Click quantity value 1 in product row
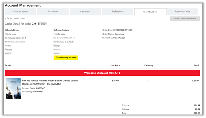This screenshot has height=118, width=206. (149, 81)
